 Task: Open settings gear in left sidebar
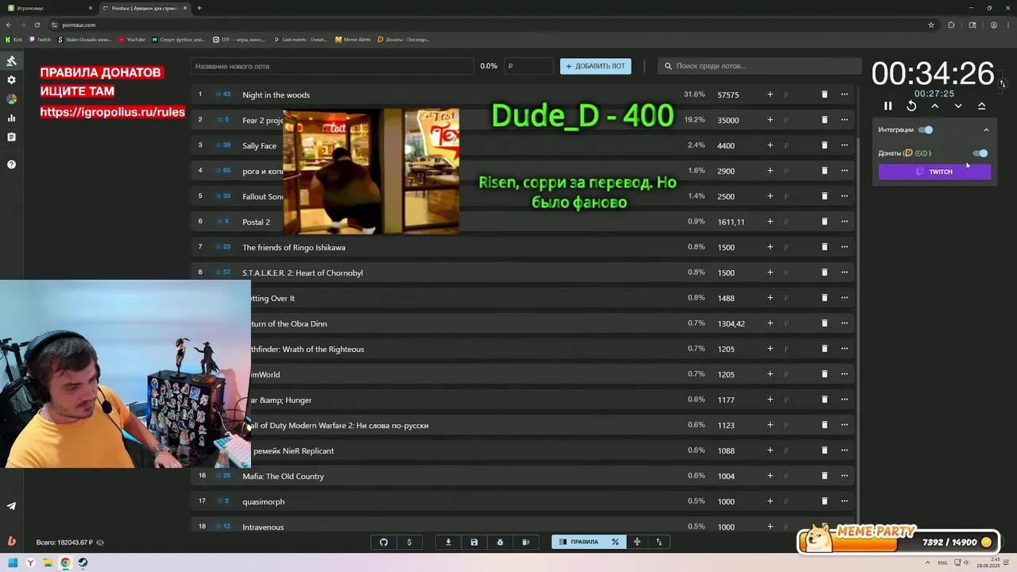(11, 80)
